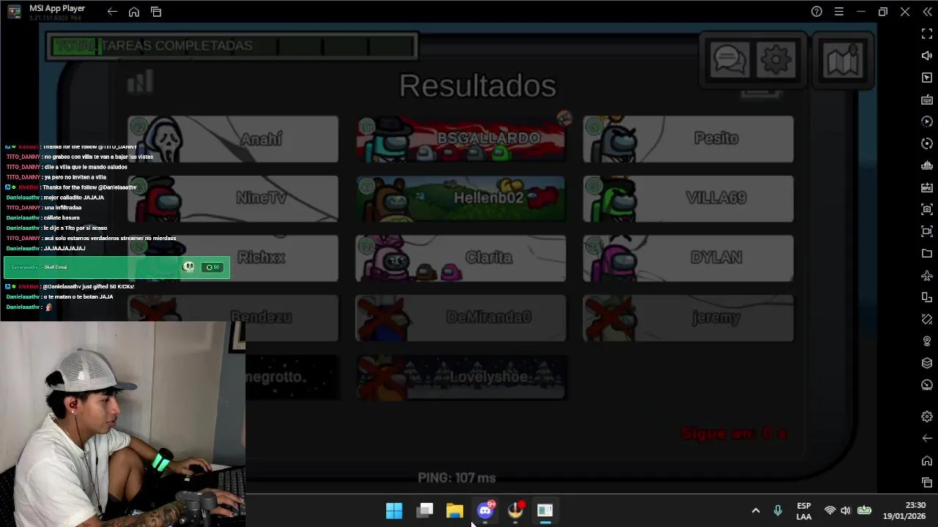This screenshot has height=527, width=938.
Task: Click the sidebar sync rotation icon
Action: coord(927,143)
